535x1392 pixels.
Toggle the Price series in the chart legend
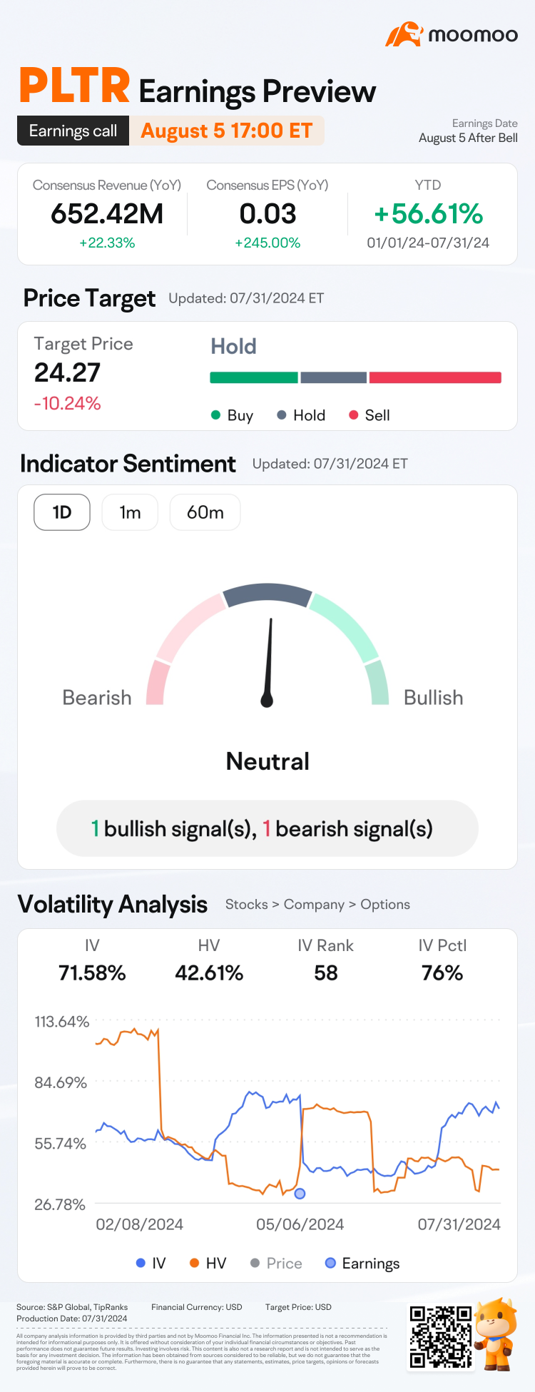click(277, 1263)
